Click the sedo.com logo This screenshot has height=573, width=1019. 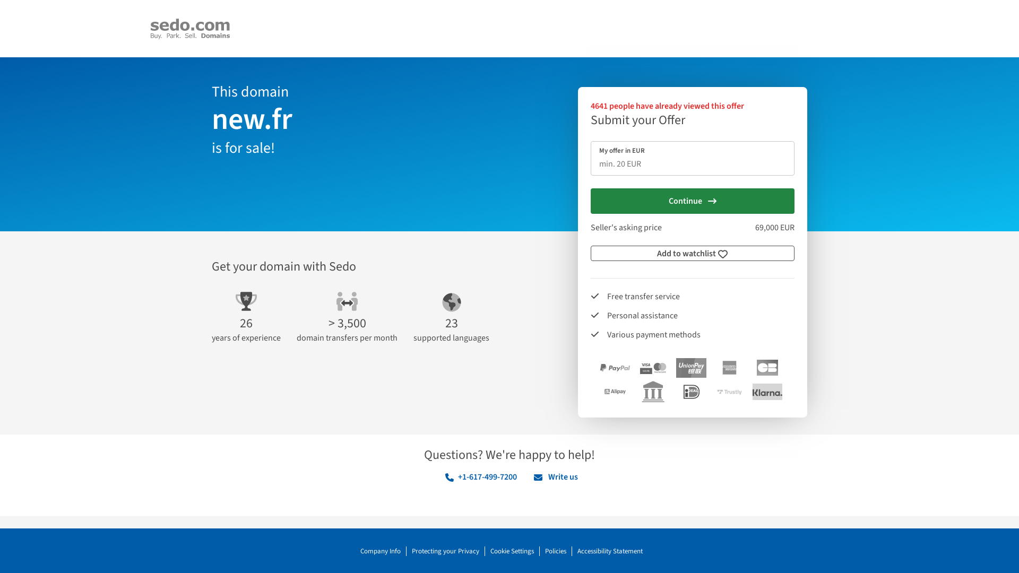(x=190, y=29)
